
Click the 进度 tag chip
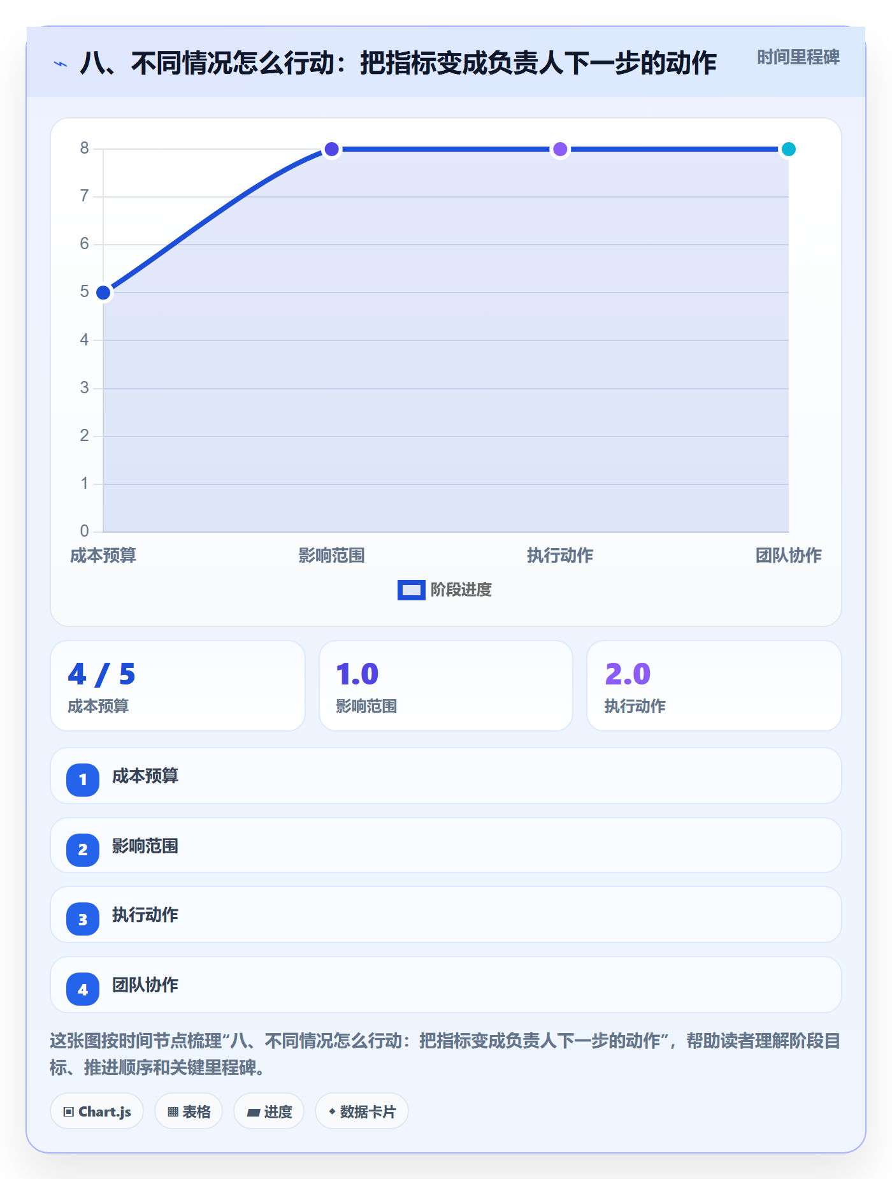tap(269, 1111)
